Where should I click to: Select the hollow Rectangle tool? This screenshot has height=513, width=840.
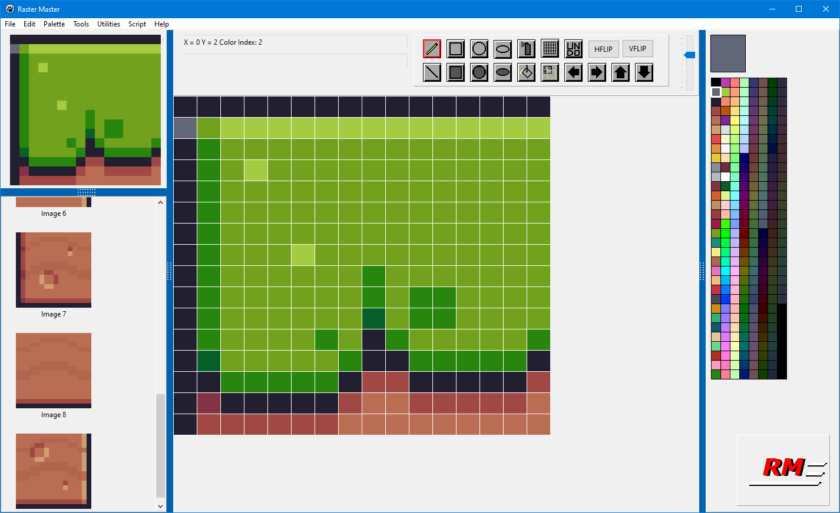(455, 49)
